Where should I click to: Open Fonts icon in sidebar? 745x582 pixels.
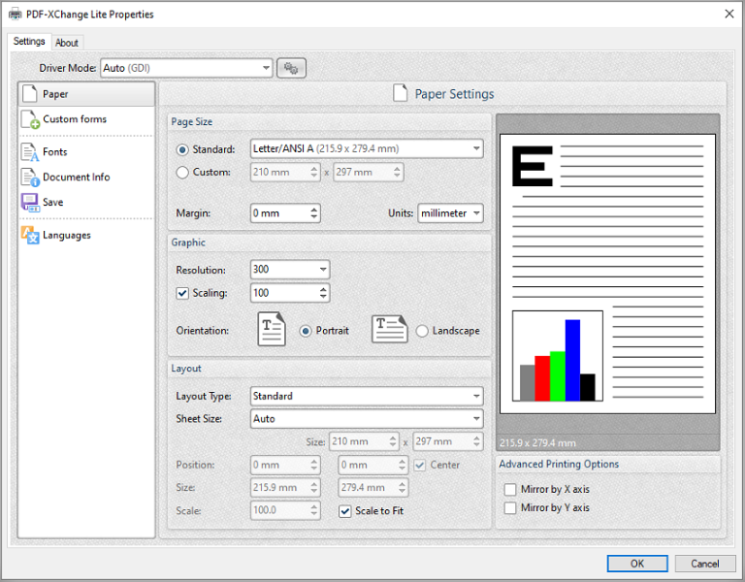click(x=30, y=152)
